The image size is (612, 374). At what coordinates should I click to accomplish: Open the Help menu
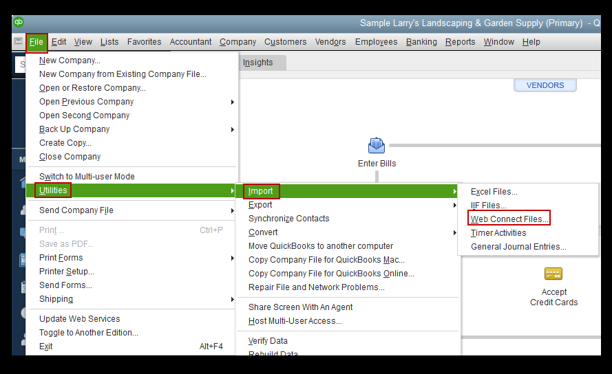pyautogui.click(x=531, y=42)
